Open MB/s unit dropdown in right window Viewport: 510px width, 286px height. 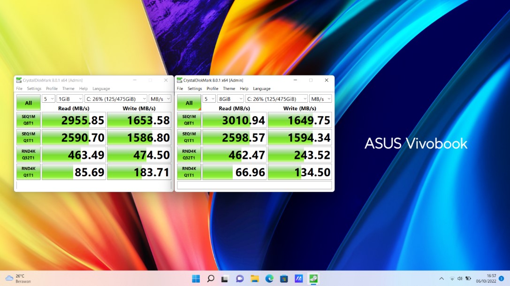(321, 99)
